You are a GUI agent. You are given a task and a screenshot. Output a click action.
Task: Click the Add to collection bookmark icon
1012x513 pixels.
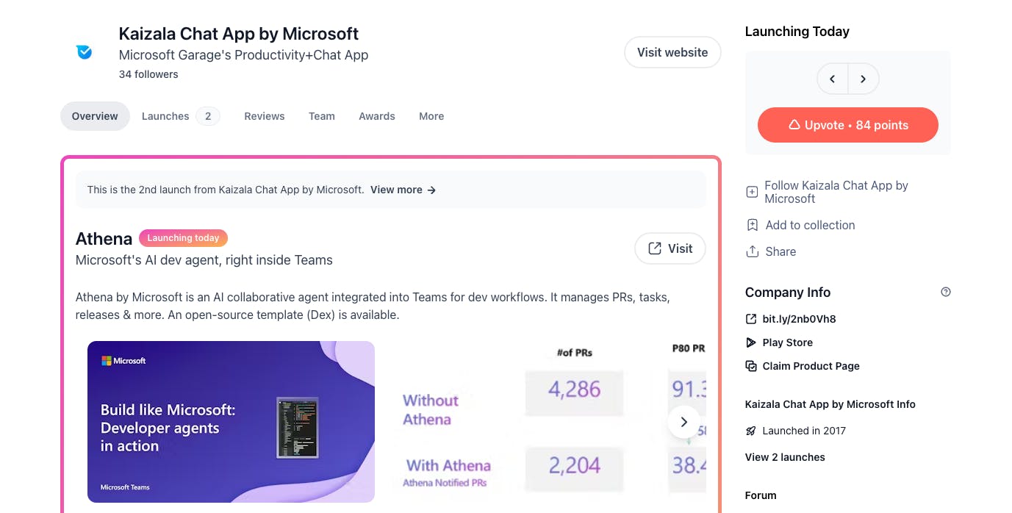pyautogui.click(x=752, y=225)
